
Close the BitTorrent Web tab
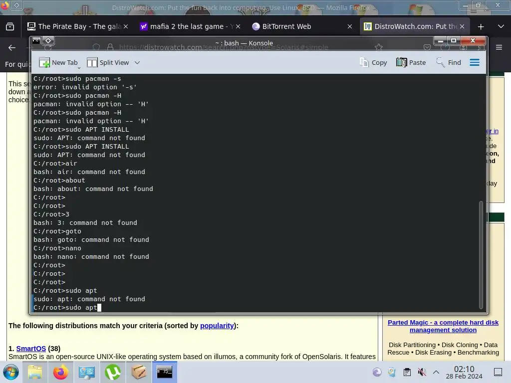coord(350,26)
